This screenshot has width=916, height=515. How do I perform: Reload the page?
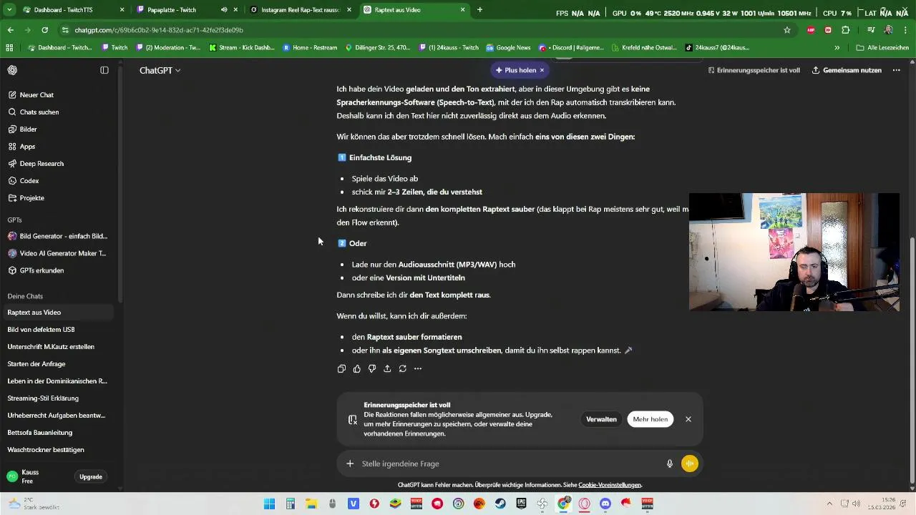44,30
